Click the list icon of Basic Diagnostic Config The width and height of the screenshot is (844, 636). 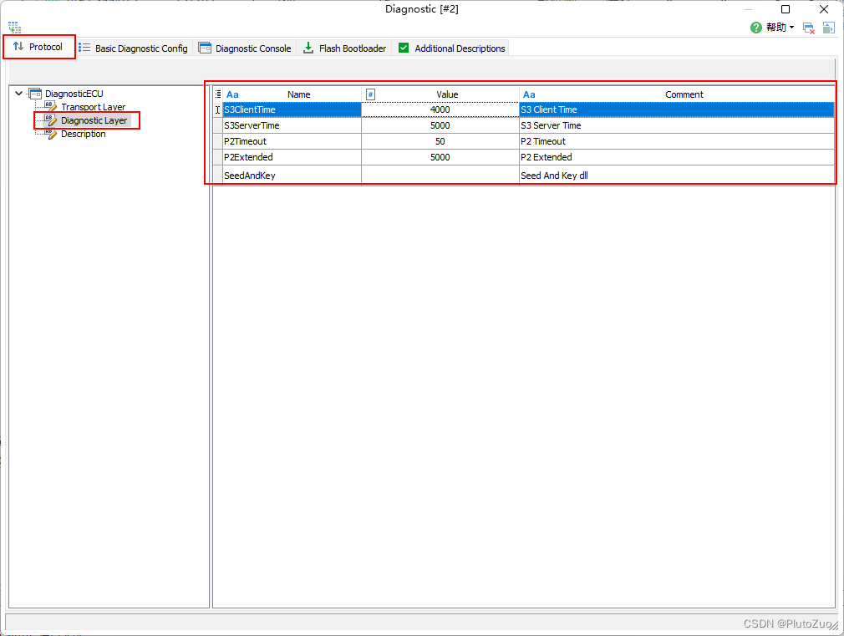pyautogui.click(x=84, y=48)
